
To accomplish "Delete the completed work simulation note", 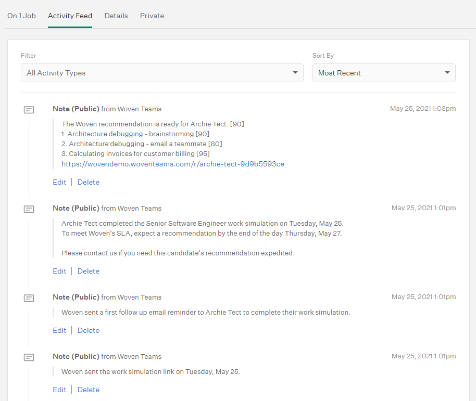I will 89,271.
